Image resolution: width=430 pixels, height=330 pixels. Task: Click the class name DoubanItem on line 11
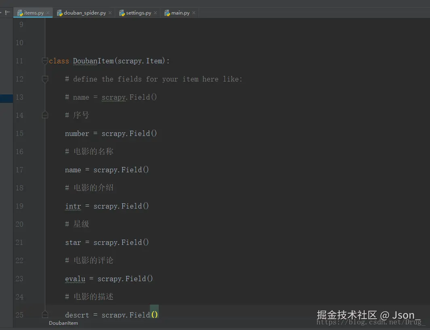93,61
